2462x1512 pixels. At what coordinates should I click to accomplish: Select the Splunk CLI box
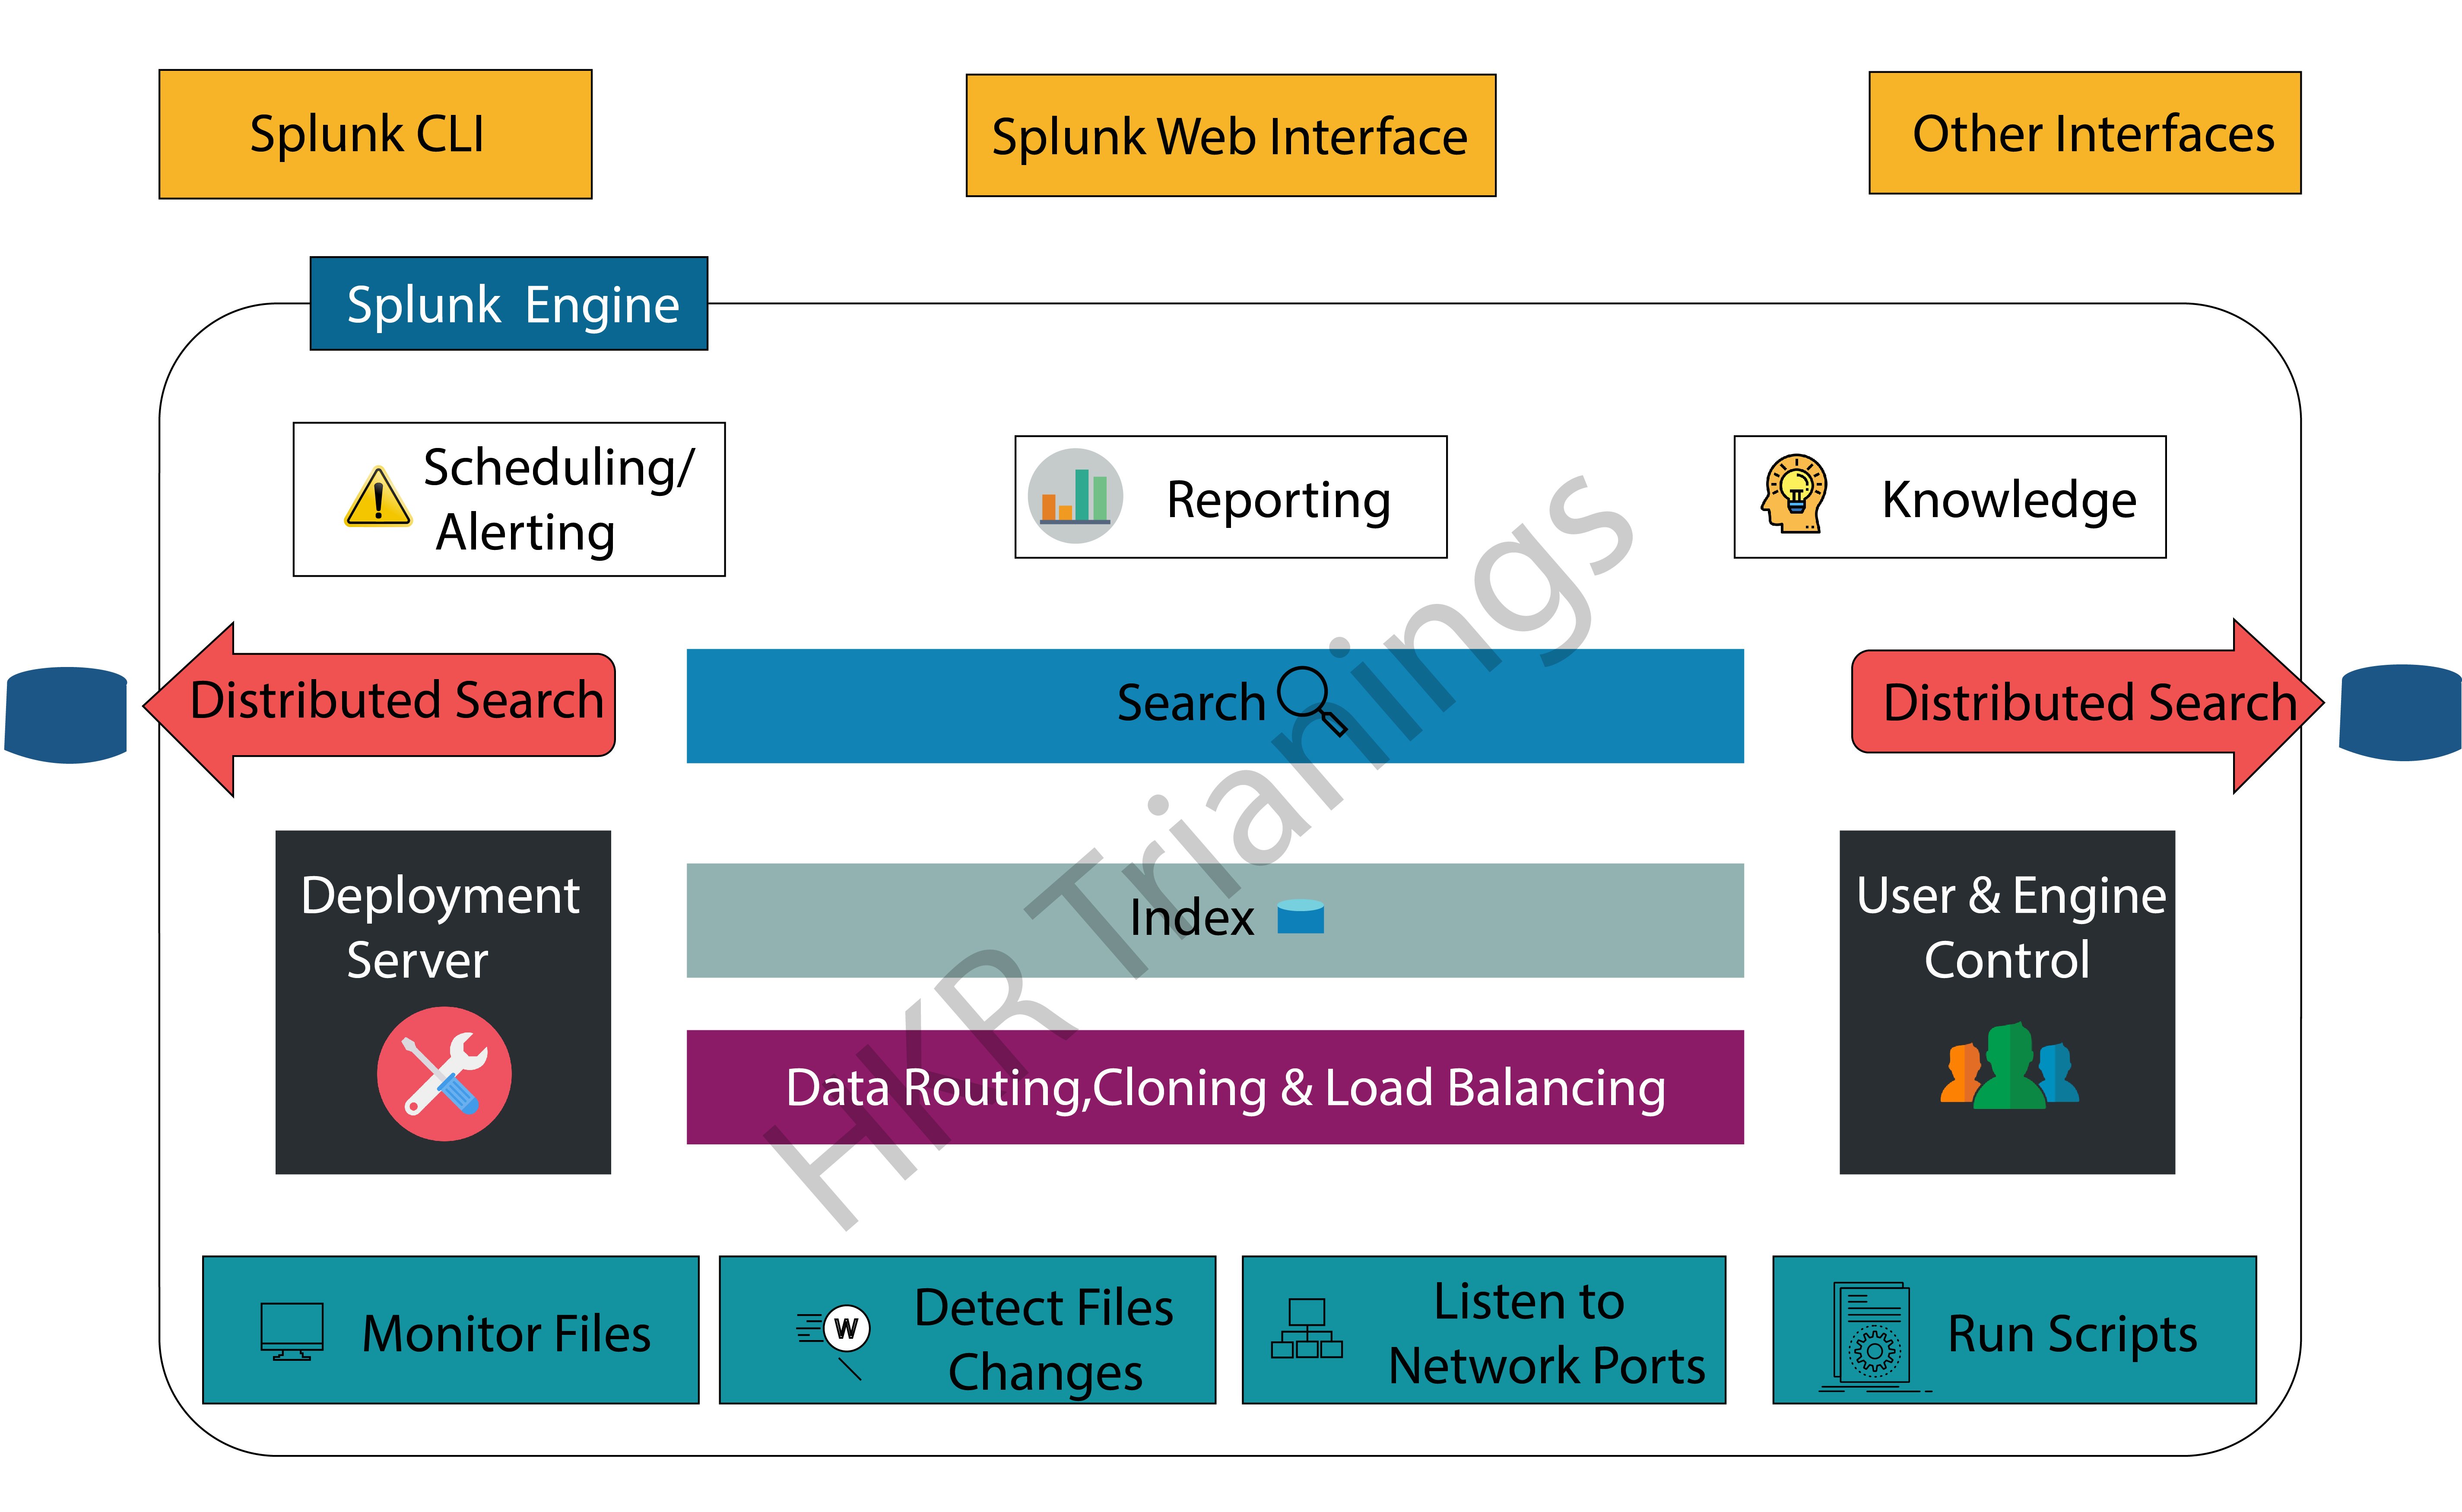coord(375,134)
